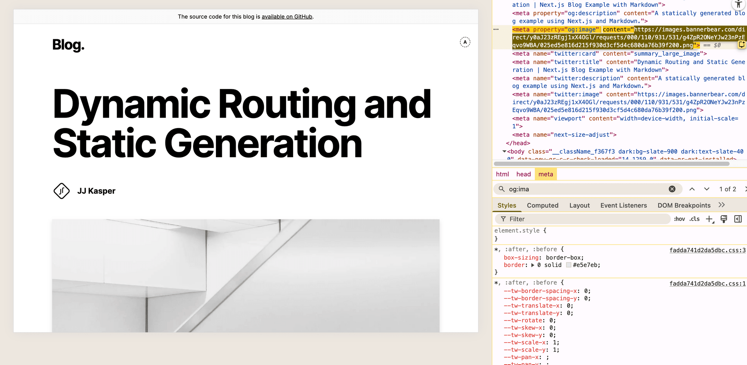Click the filter funnel icon in Styles panel
The width and height of the screenshot is (747, 365).
503,219
